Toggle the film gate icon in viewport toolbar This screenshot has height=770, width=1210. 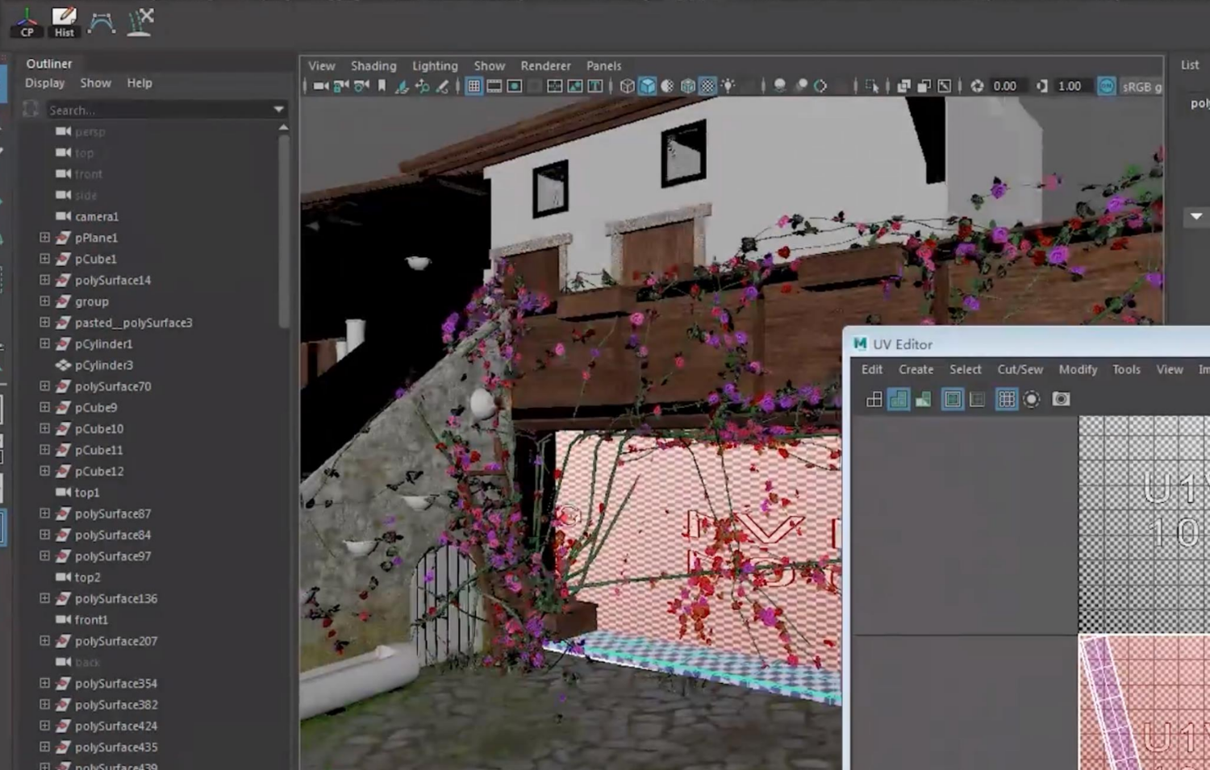(494, 86)
